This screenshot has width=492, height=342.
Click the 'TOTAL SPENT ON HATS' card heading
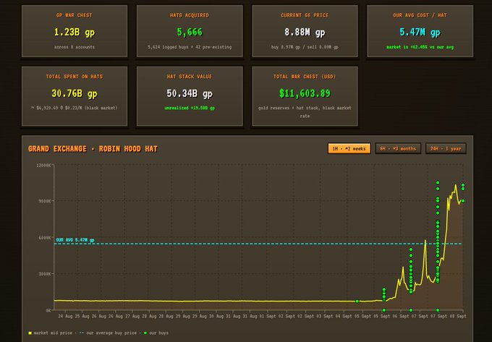tap(75, 77)
